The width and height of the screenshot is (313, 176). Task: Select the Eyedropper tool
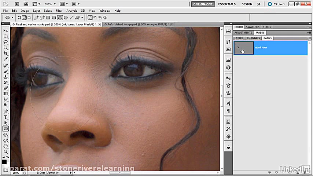click(5, 59)
